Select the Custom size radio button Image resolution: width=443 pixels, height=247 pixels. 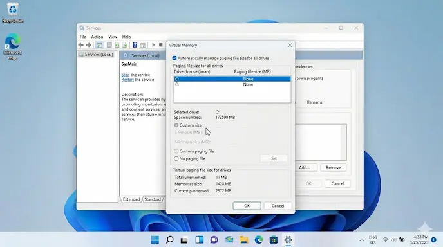click(176, 125)
